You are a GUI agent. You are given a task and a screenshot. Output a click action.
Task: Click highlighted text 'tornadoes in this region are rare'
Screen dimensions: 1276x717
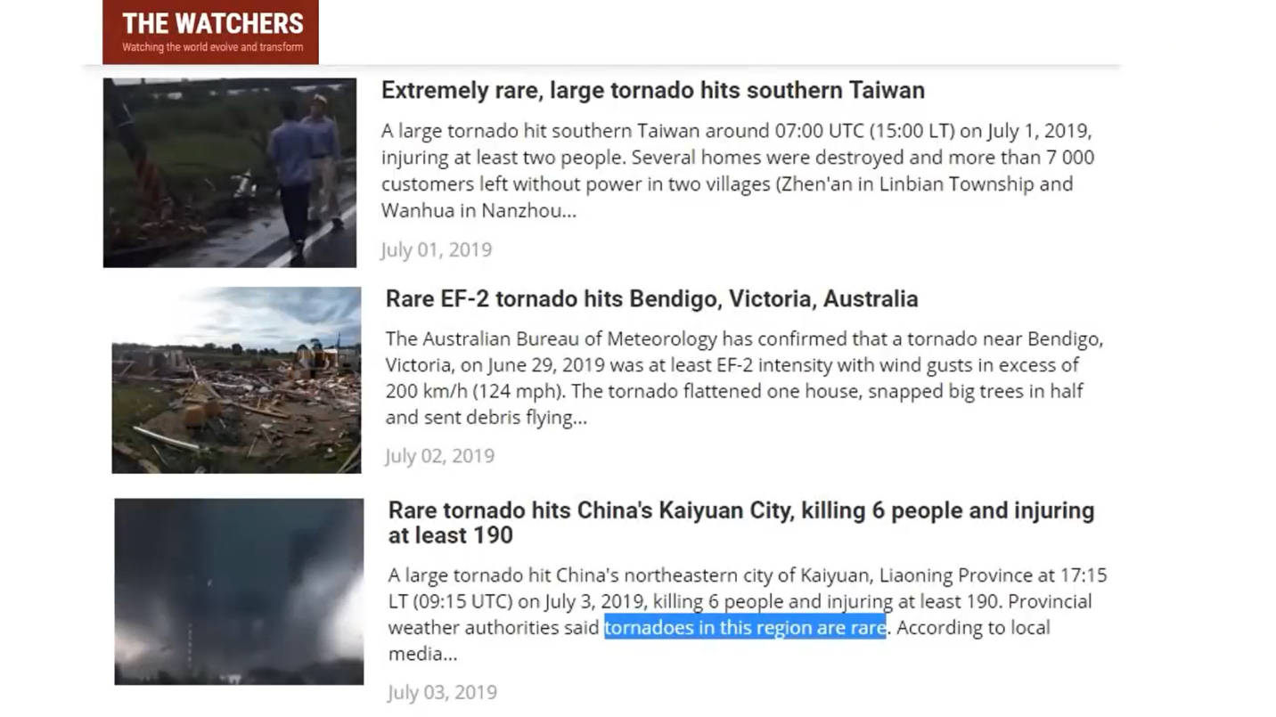pyautogui.click(x=745, y=627)
